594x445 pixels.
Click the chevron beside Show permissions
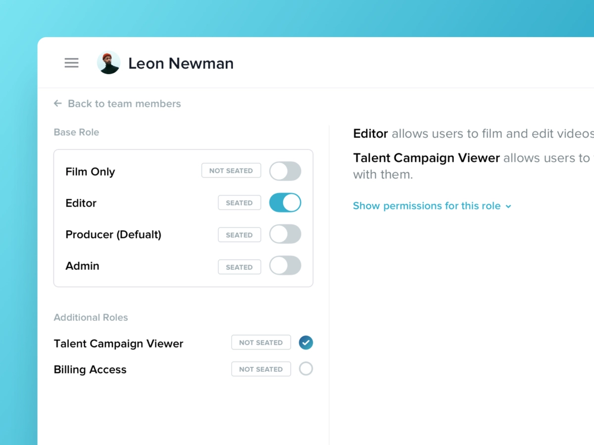point(508,206)
